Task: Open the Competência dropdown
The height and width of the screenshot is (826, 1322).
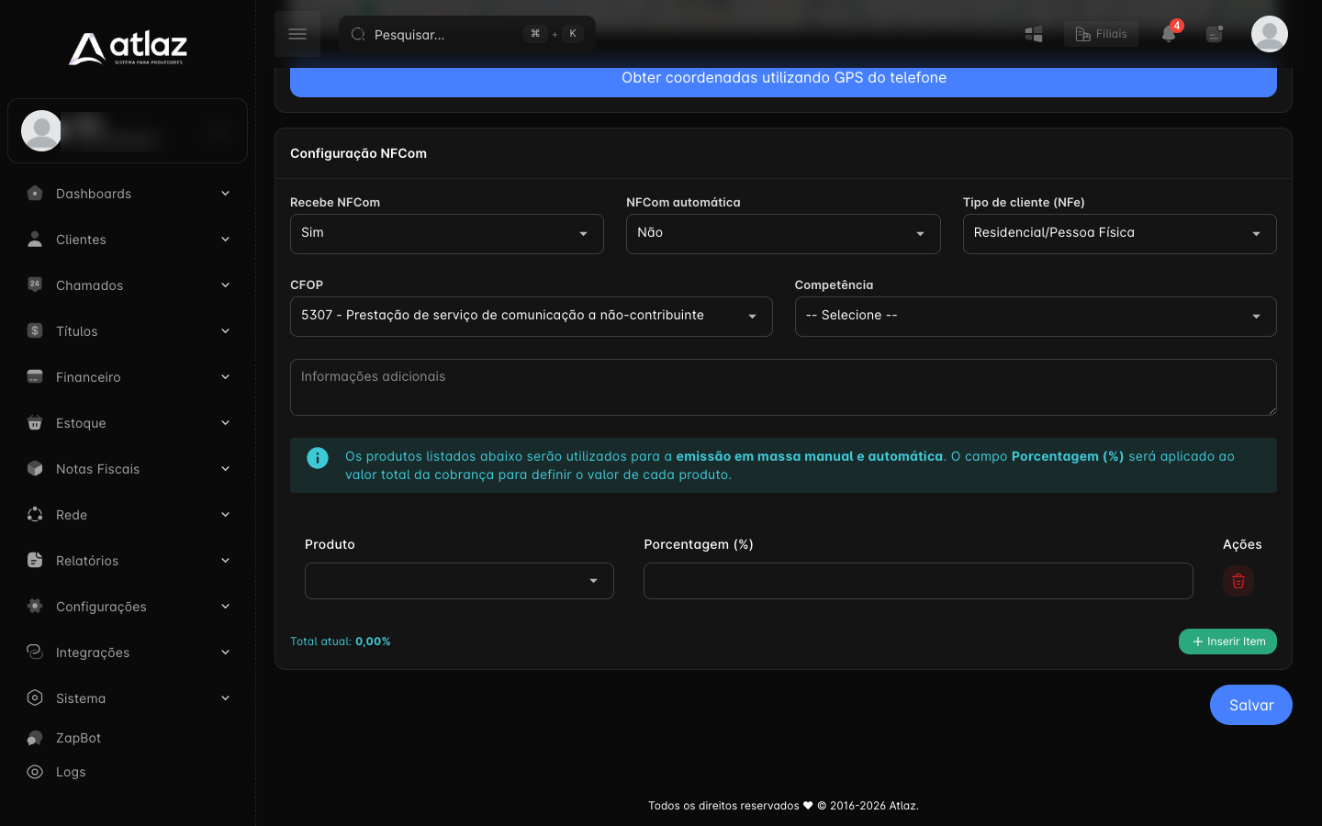Action: click(x=1036, y=317)
